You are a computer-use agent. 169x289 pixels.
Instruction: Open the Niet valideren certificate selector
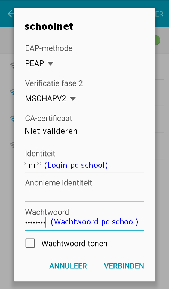coord(51,131)
